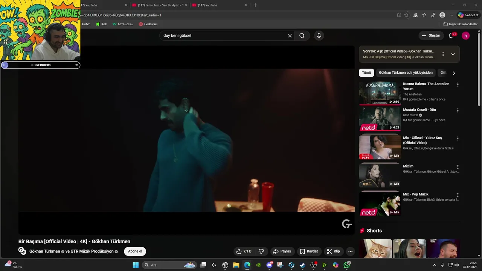Open the Edge favorites list icon
This screenshot has width=482, height=271.
click(x=424, y=15)
